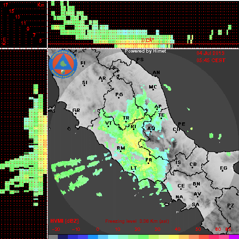This screenshot has width=239, height=239.
Task: Click the VT city label
Action: pyautogui.click(x=109, y=123)
